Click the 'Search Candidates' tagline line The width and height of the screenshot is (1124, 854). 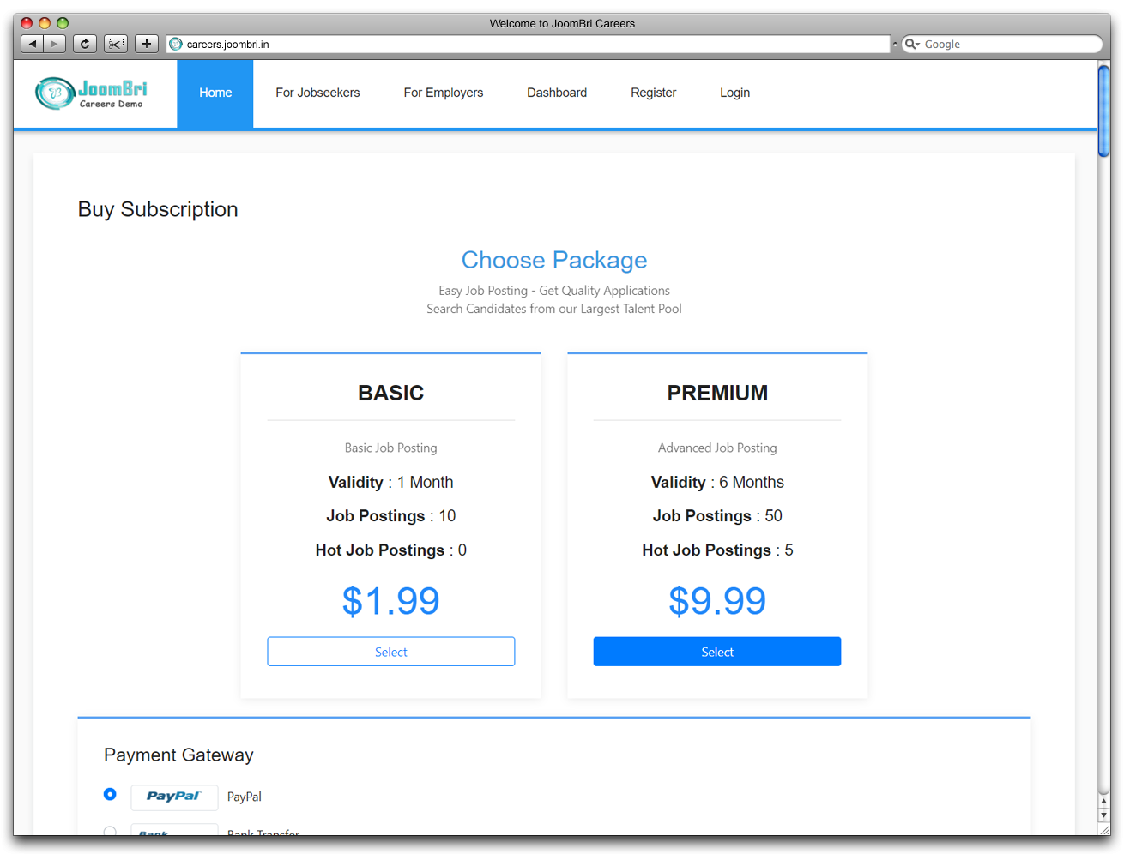(x=554, y=309)
